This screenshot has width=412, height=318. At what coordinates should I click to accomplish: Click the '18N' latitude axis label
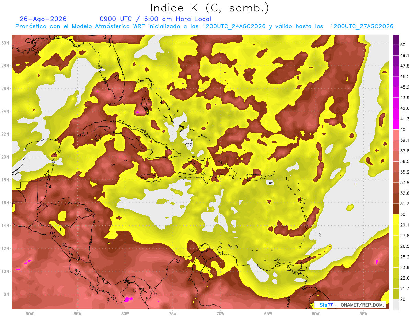click(x=5, y=180)
